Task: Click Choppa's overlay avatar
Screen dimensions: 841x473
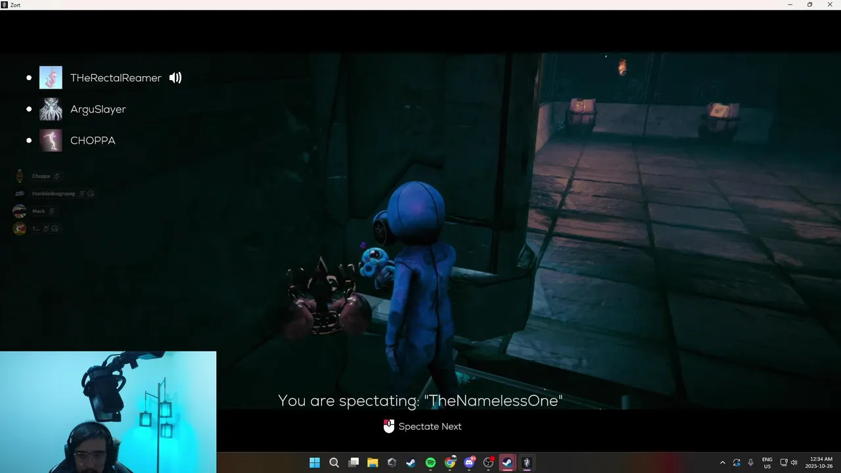Action: (20, 176)
